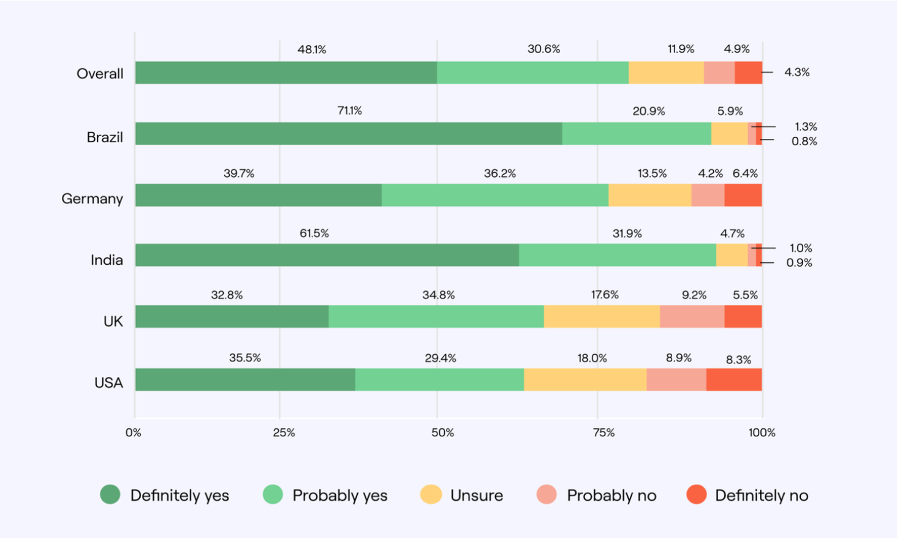The height and width of the screenshot is (538, 897).
Task: Click the 48.1% value label
Action: pyautogui.click(x=312, y=50)
